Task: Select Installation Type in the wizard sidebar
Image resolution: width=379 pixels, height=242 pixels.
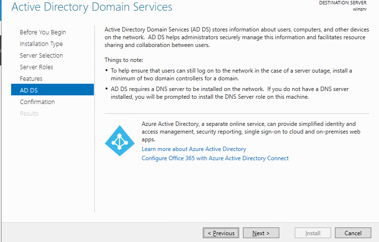Action: (41, 44)
